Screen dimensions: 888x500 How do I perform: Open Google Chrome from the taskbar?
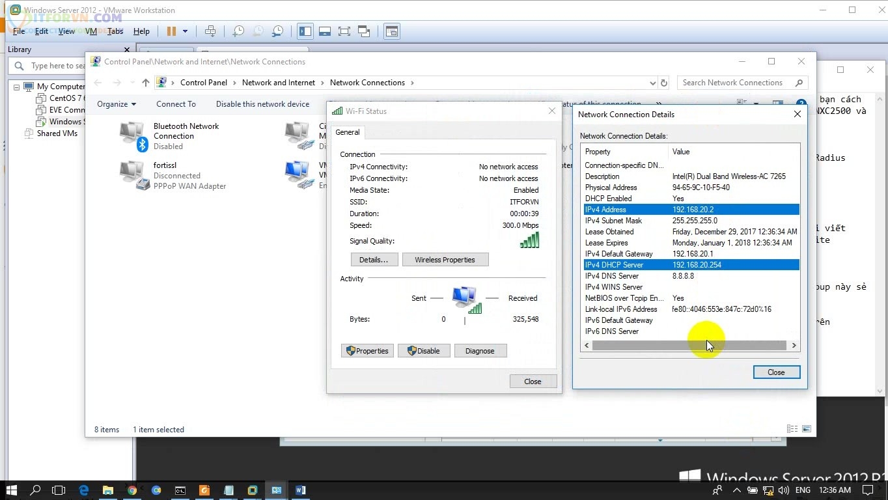point(132,490)
